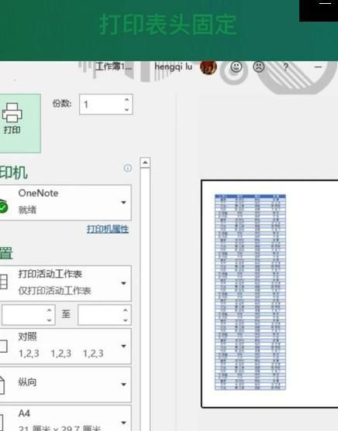Show printer info circle icon
The width and height of the screenshot is (338, 431).
[x=128, y=168]
